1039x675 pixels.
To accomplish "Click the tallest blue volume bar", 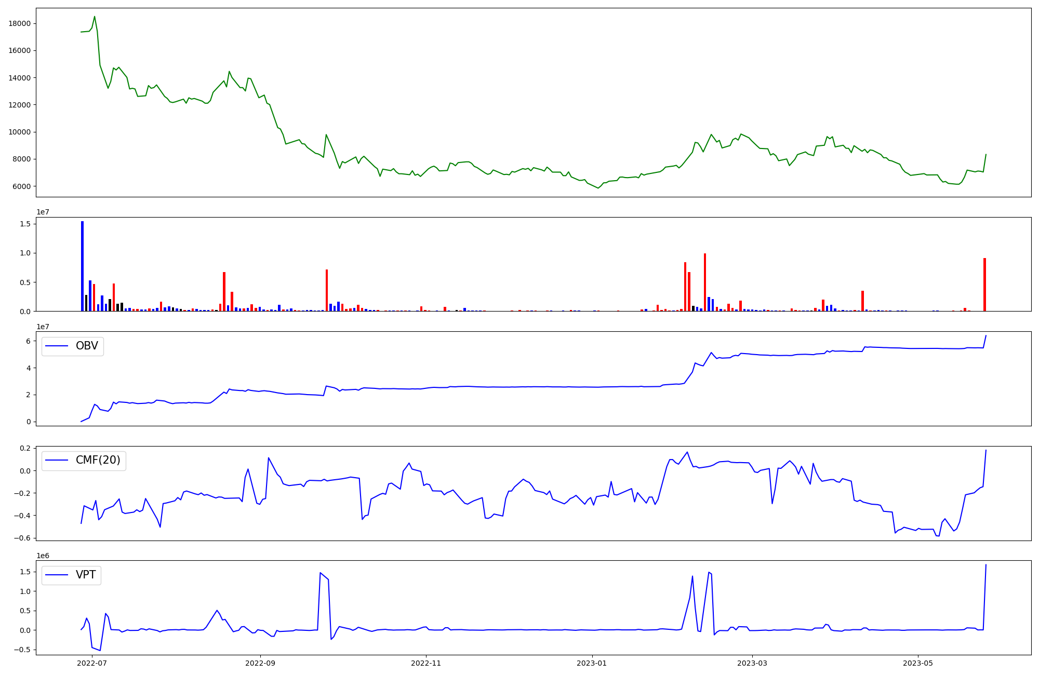I will (82, 266).
